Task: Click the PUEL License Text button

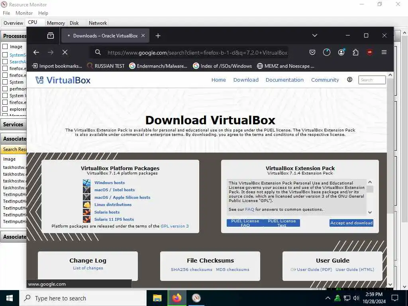Action: coord(282,223)
